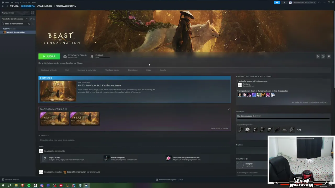This screenshot has width=335, height=188.
Task: Show game info with the info icon
Action: (x=323, y=56)
